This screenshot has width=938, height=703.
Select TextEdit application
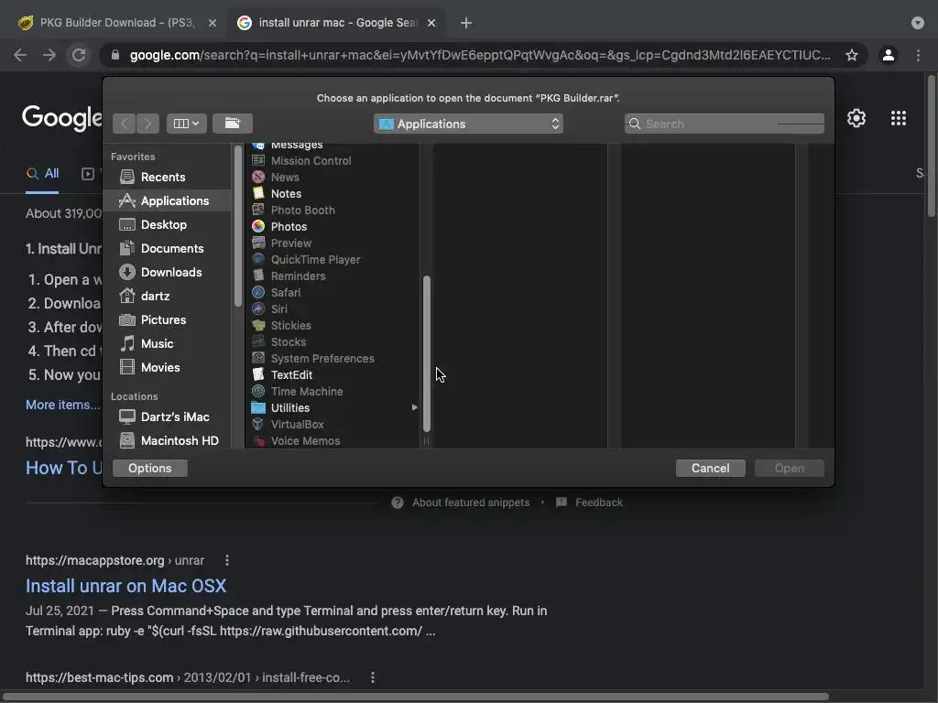click(333, 374)
